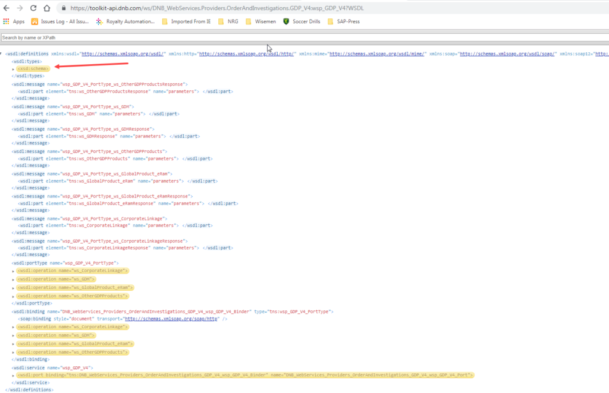This screenshot has width=609, height=393.
Task: Collapse the wsdl:definitions root node
Action: [x=1, y=54]
